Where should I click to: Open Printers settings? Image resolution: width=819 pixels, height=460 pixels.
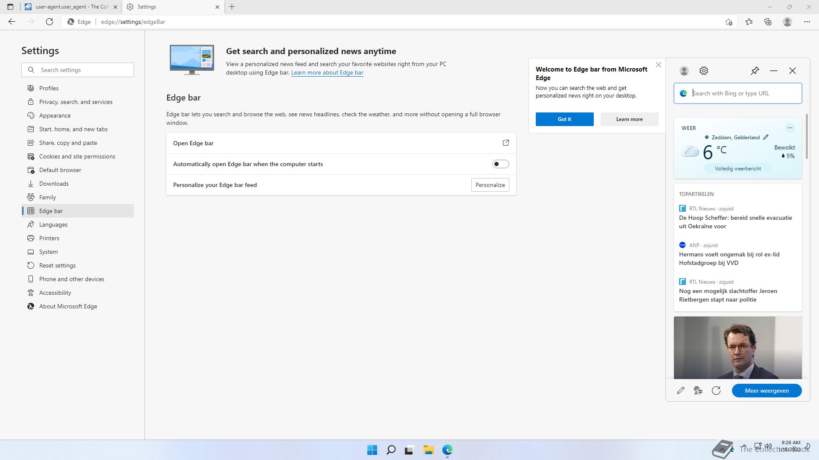click(x=78, y=238)
